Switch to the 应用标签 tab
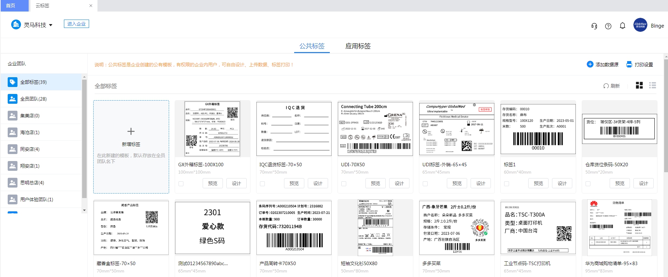The image size is (668, 277). tap(358, 46)
